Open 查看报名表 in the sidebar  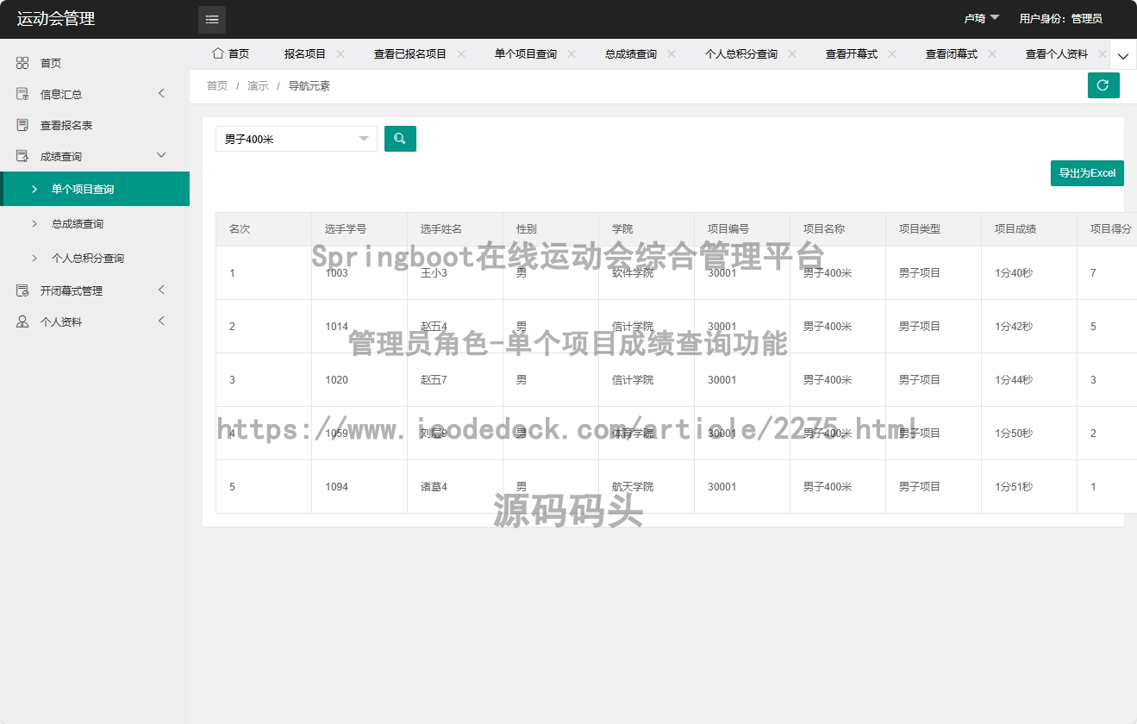[x=95, y=125]
